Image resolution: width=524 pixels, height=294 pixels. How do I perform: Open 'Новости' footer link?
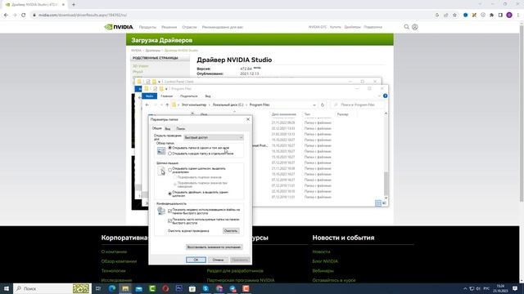321,252
